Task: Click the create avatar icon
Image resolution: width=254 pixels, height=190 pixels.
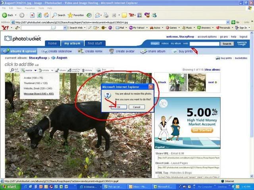Action: tap(112, 51)
